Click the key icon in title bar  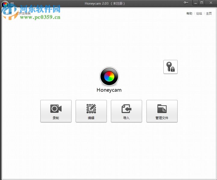pos(186,3)
